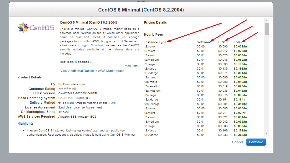This screenshot has height=163, width=290.
Task: Click the Linux/Unix, CentOS 8.2 value
Action: 74,98
